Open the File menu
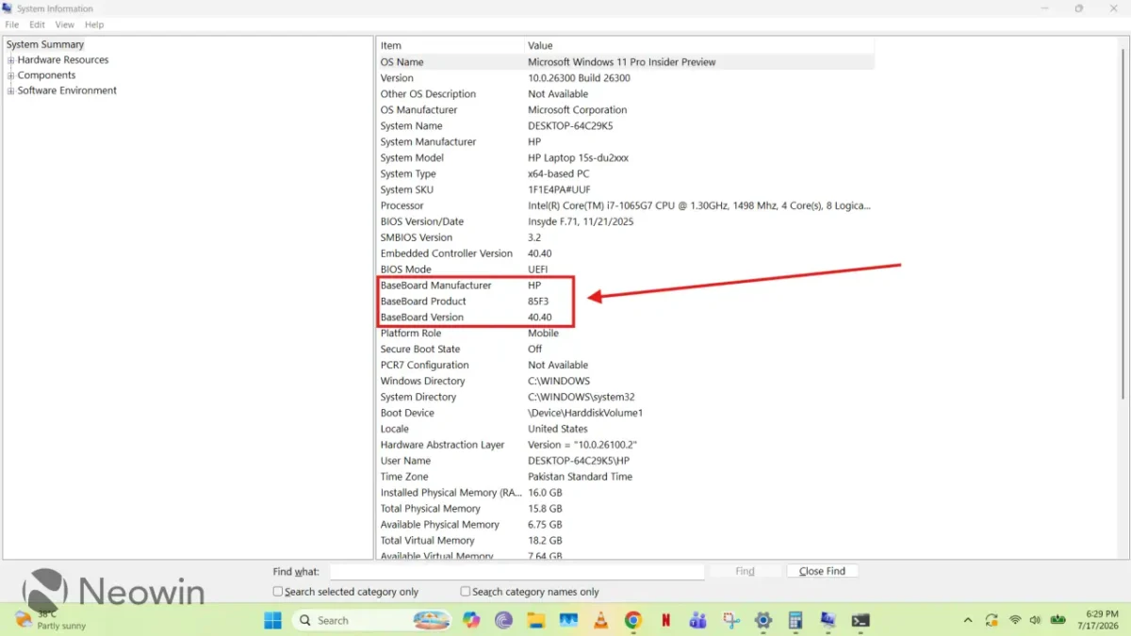This screenshot has height=636, width=1131. click(x=12, y=24)
